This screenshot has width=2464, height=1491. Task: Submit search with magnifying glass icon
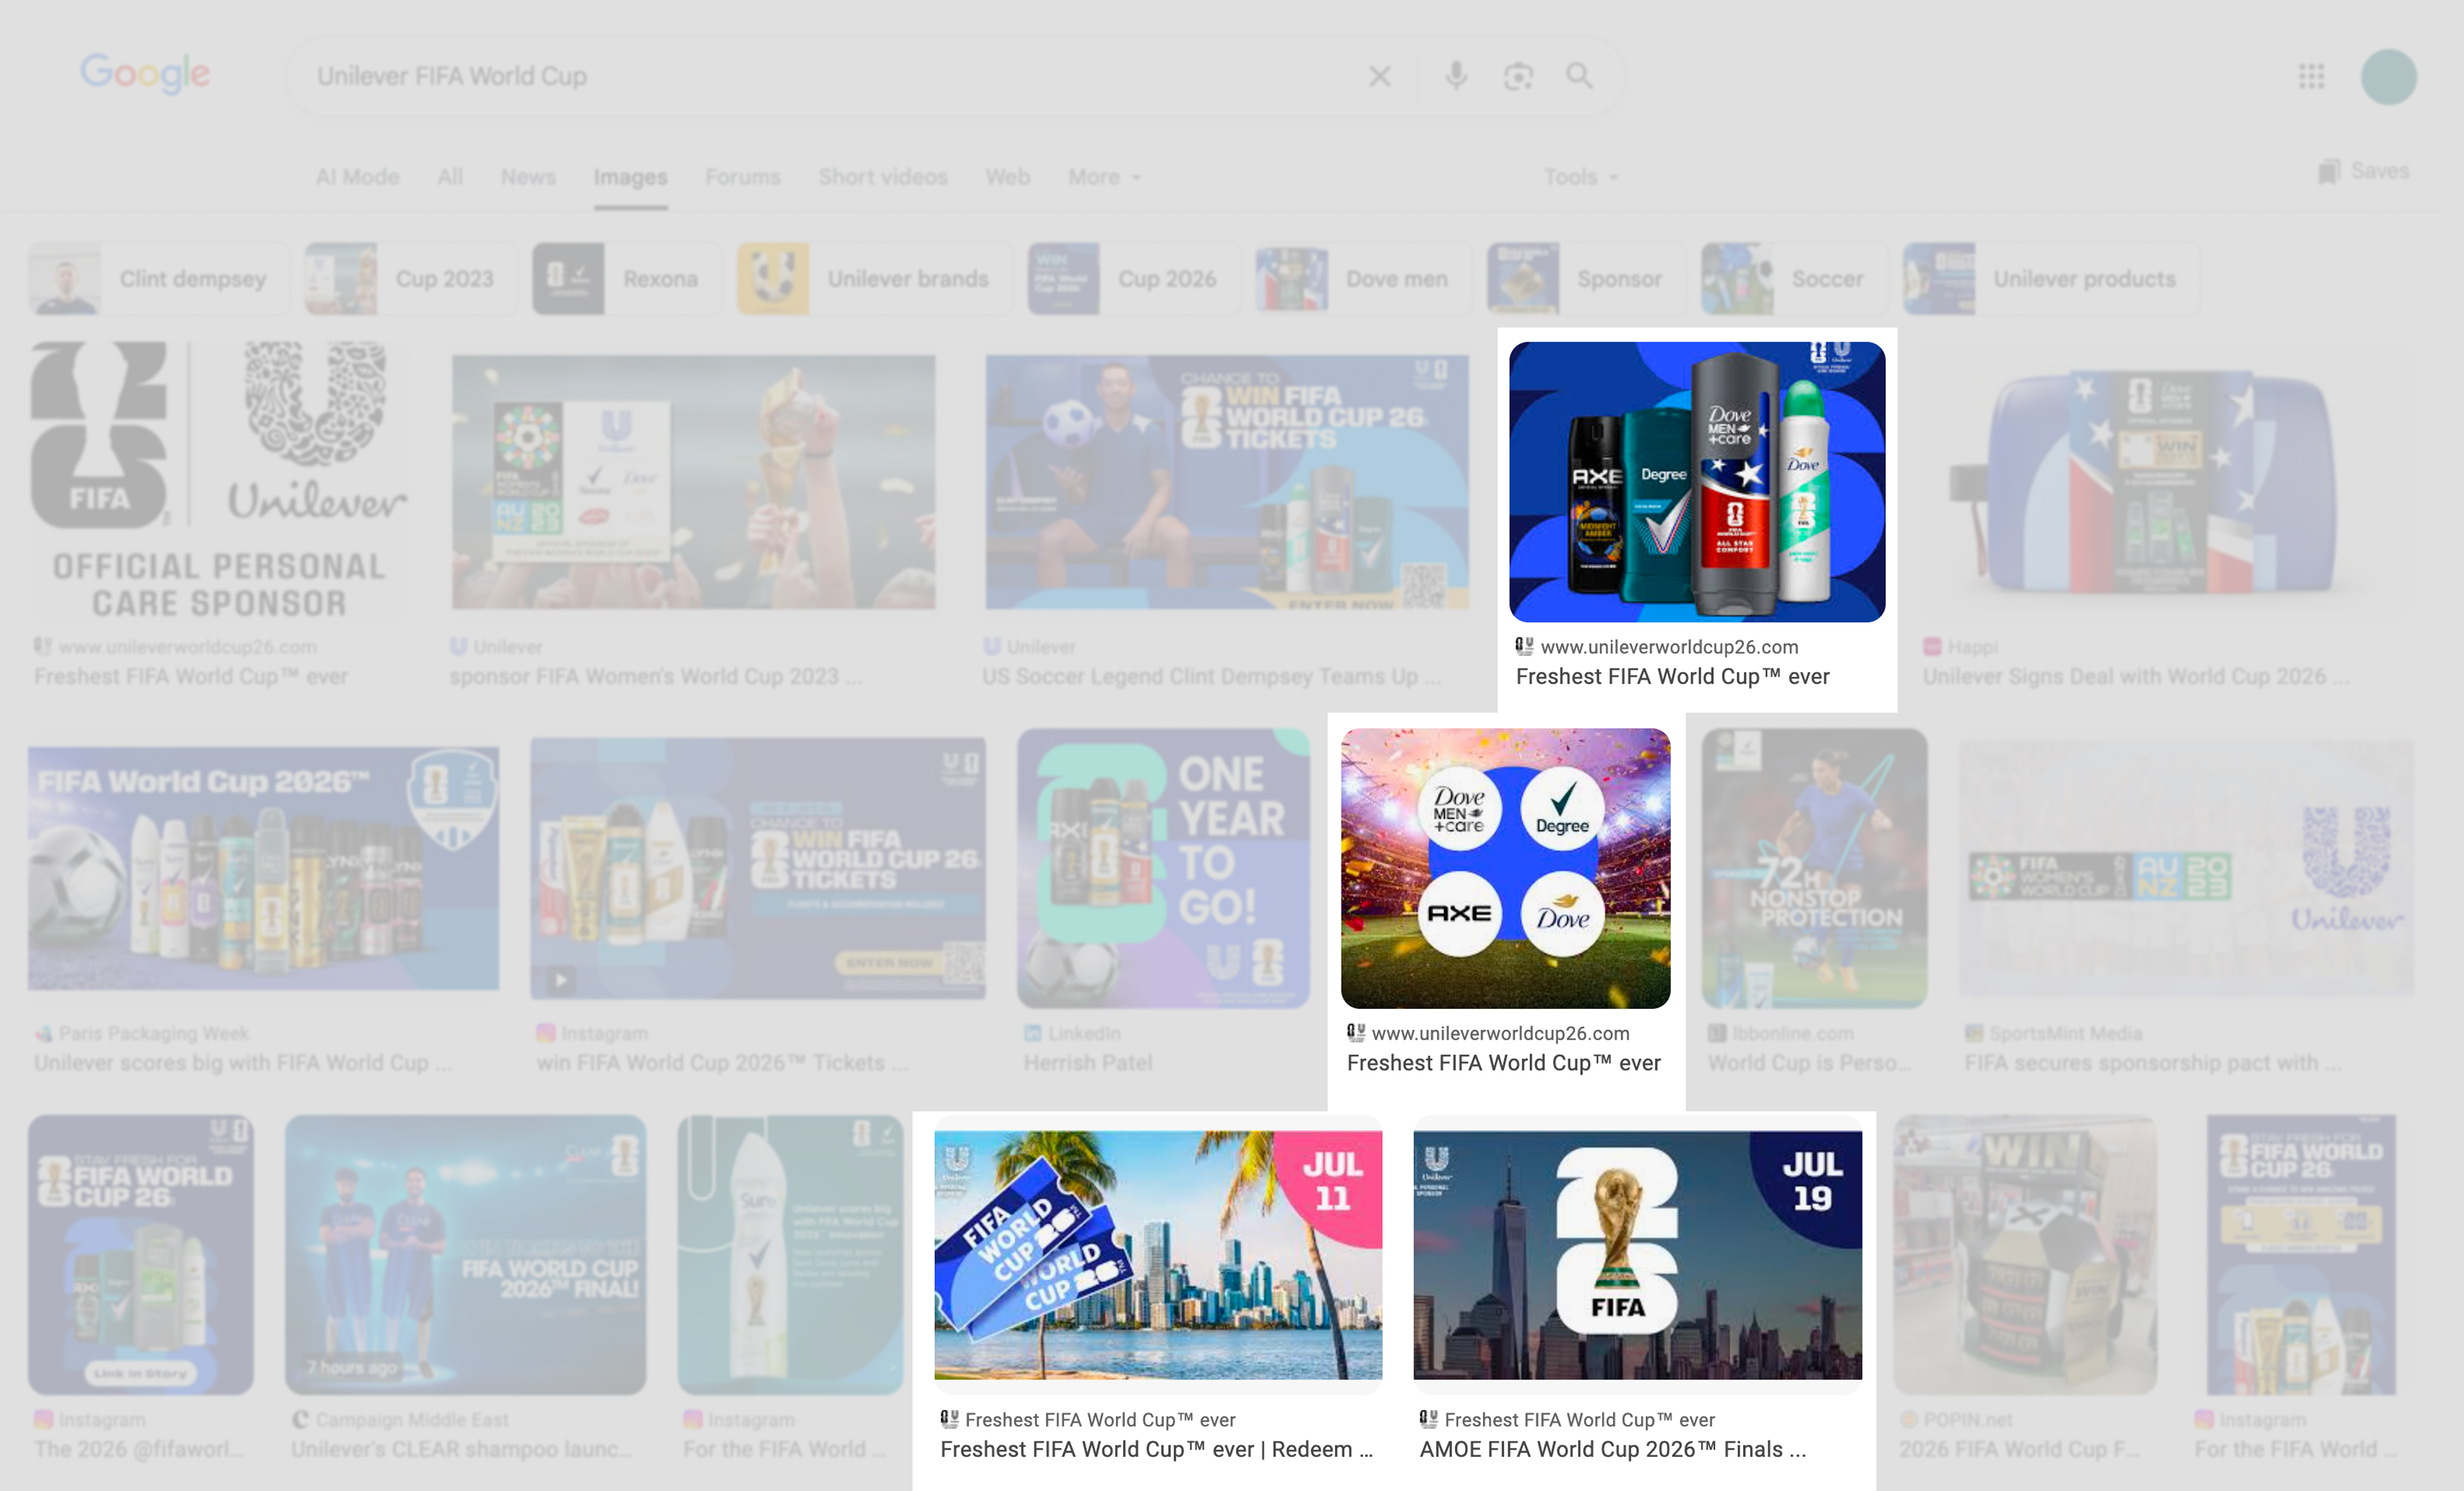point(1579,76)
